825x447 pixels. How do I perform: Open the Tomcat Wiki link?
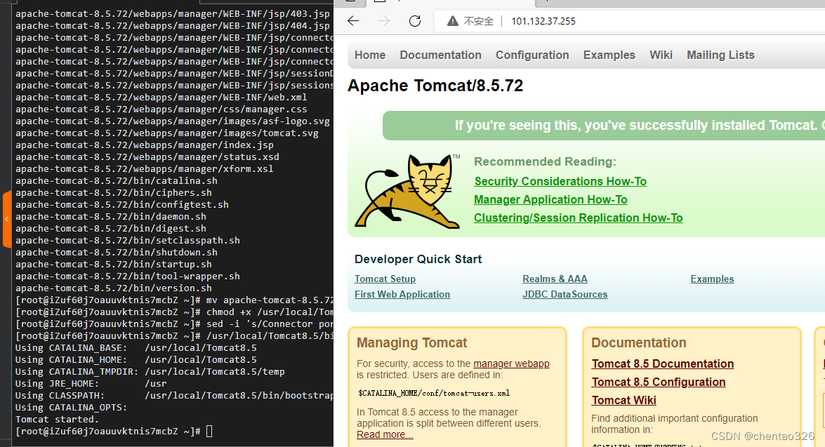point(623,401)
